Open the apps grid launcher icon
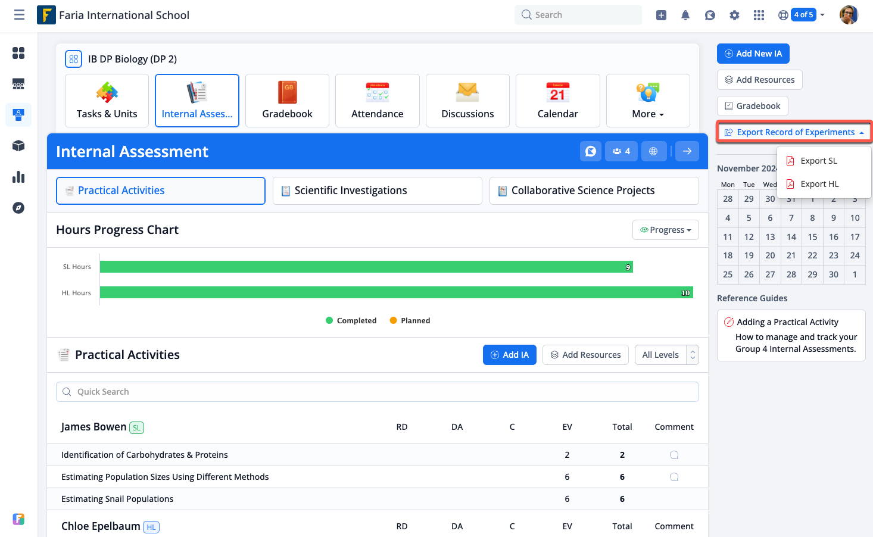873x537 pixels. (759, 15)
